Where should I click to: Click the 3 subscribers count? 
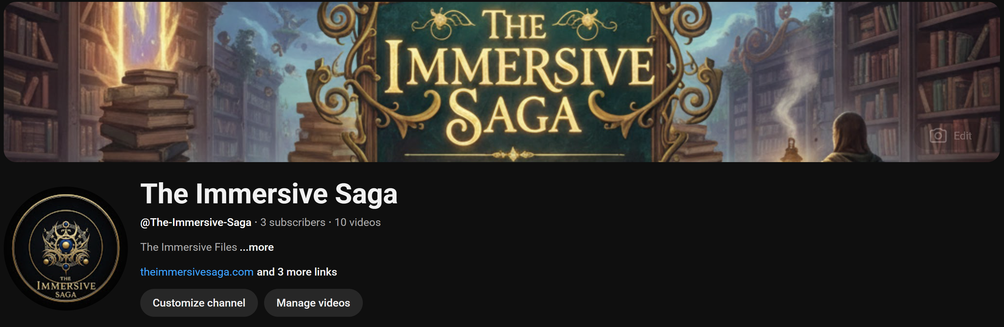[293, 222]
